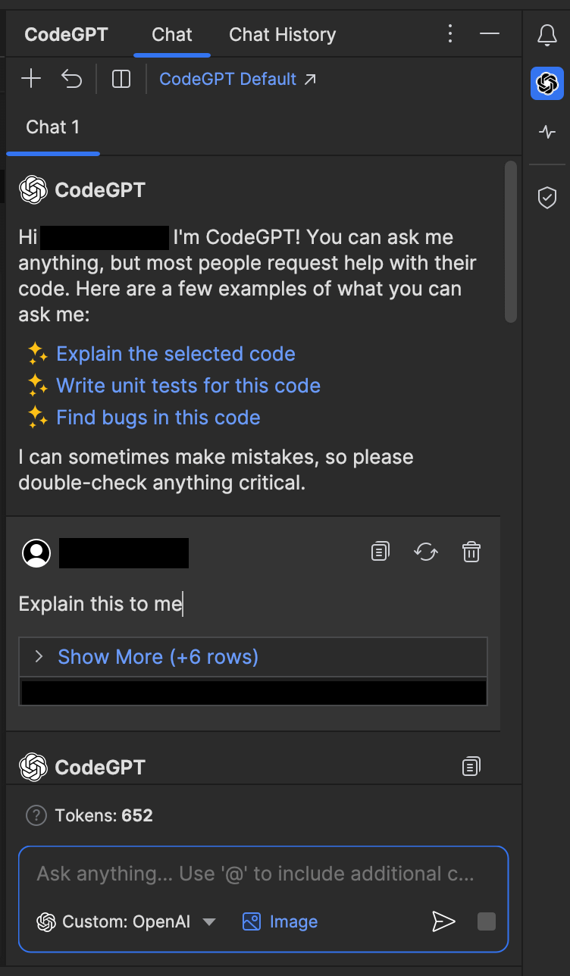The height and width of the screenshot is (976, 570).
Task: Click Explain the selected code suggestion
Action: pos(176,354)
